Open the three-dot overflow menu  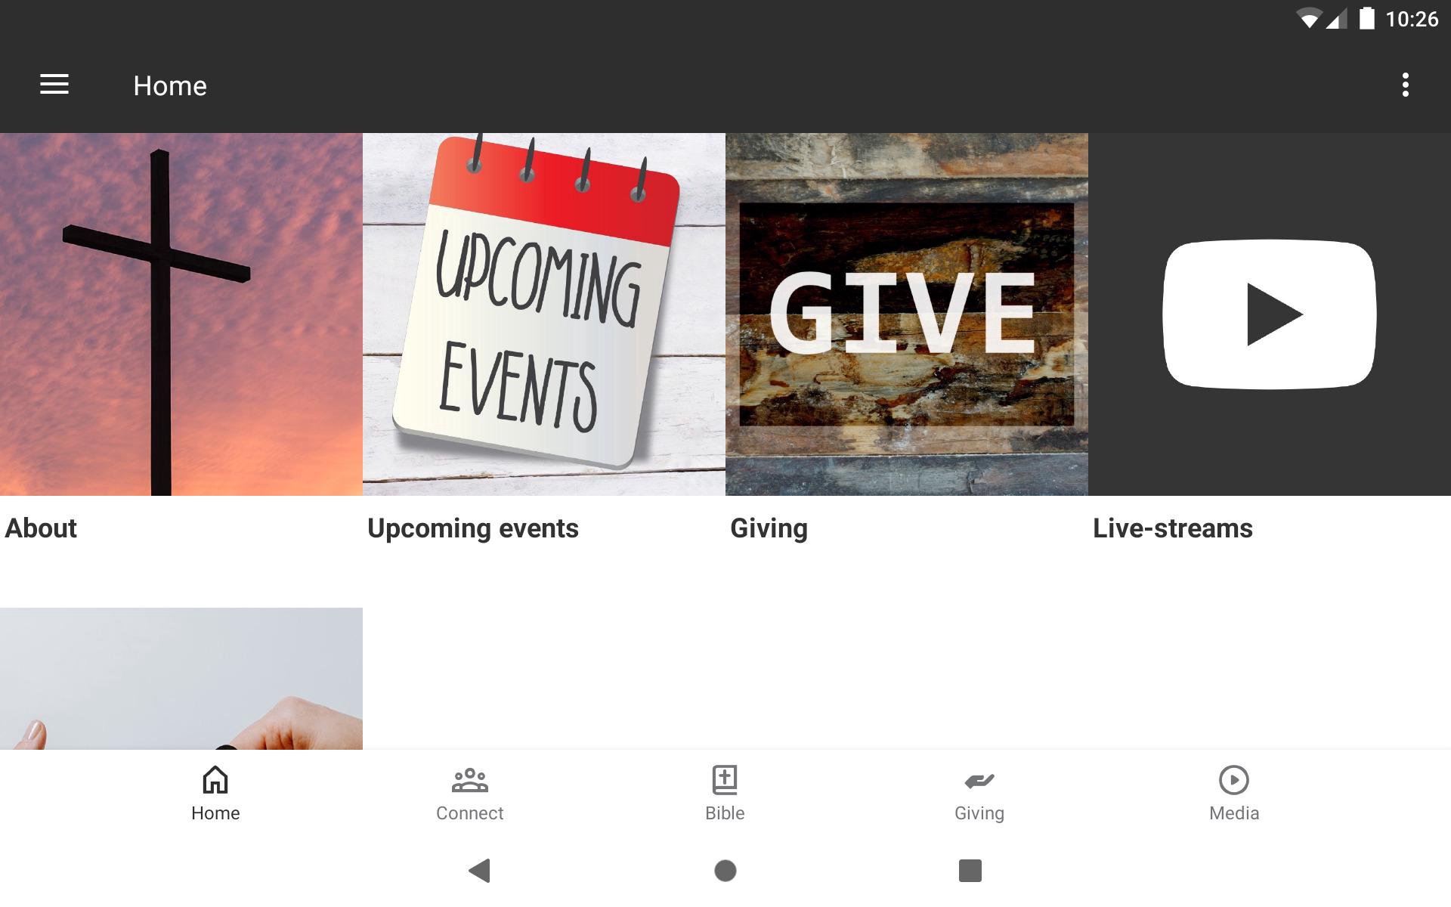1405,85
